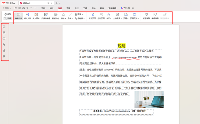Switch to the 文字编辑 (Text Edit) tab
The image size is (200, 124).
pos(112,8)
